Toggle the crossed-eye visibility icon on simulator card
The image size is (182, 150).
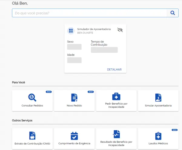[x=120, y=30]
